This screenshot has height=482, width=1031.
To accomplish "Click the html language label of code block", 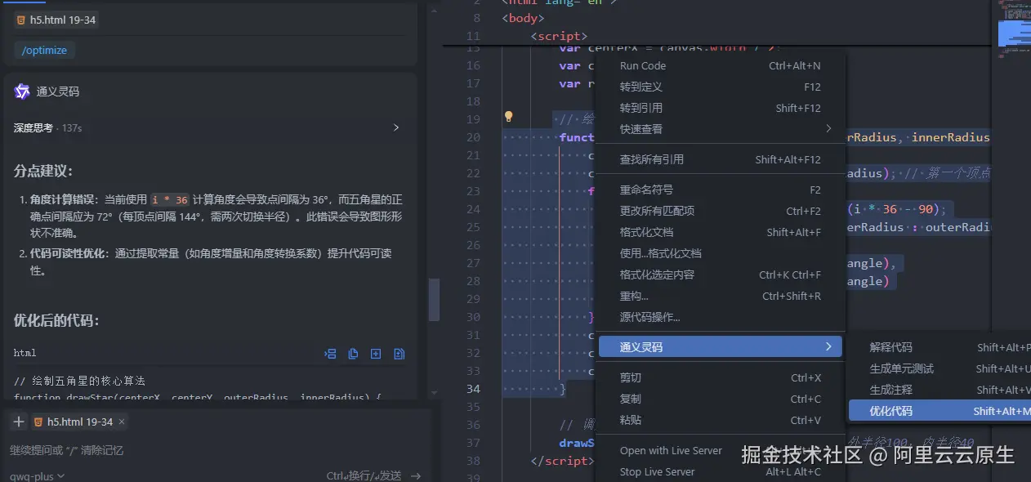I will coord(25,353).
